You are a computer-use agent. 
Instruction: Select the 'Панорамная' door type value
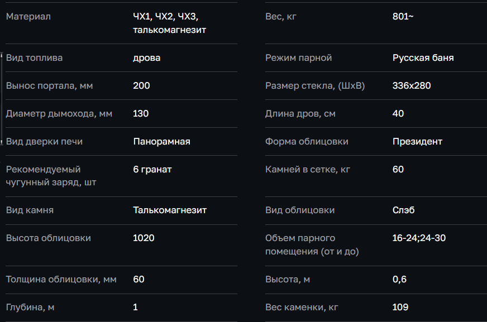(161, 142)
